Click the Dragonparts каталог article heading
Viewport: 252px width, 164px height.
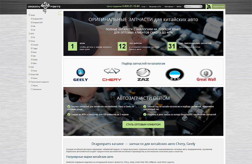click(x=143, y=144)
